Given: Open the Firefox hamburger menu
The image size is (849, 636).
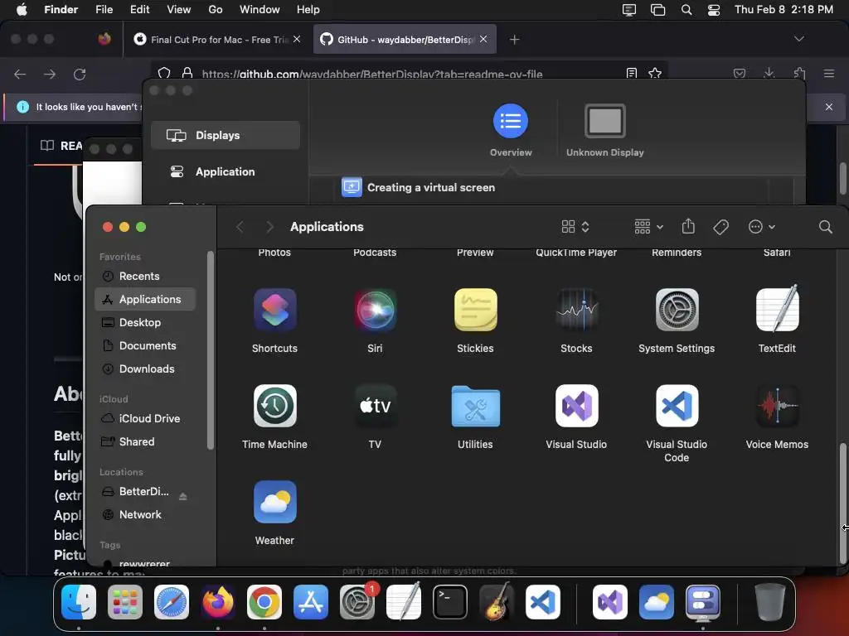Looking at the screenshot, I should pyautogui.click(x=829, y=73).
